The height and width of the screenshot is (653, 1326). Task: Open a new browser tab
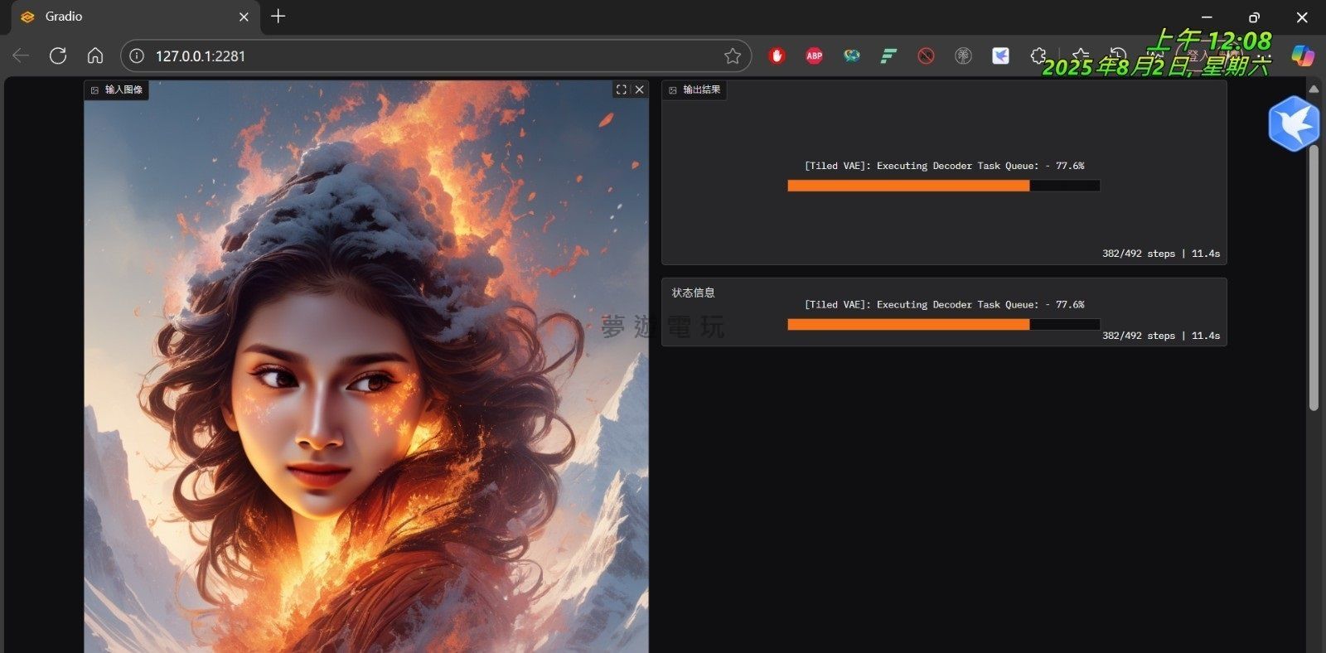coord(278,17)
